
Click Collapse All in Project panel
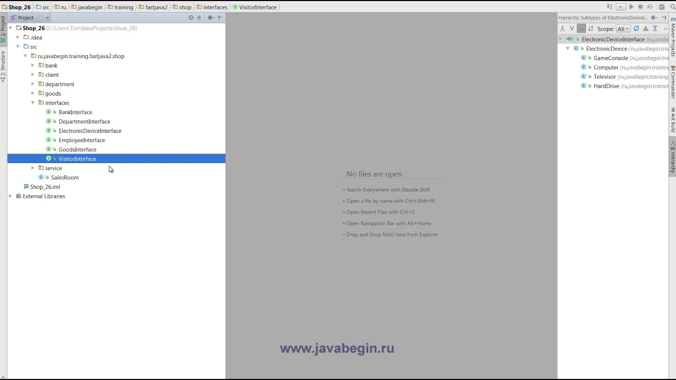pyautogui.click(x=199, y=17)
